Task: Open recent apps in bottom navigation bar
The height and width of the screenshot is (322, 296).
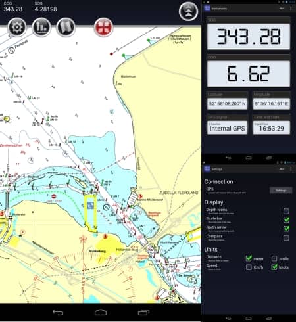Action: tap(143, 313)
